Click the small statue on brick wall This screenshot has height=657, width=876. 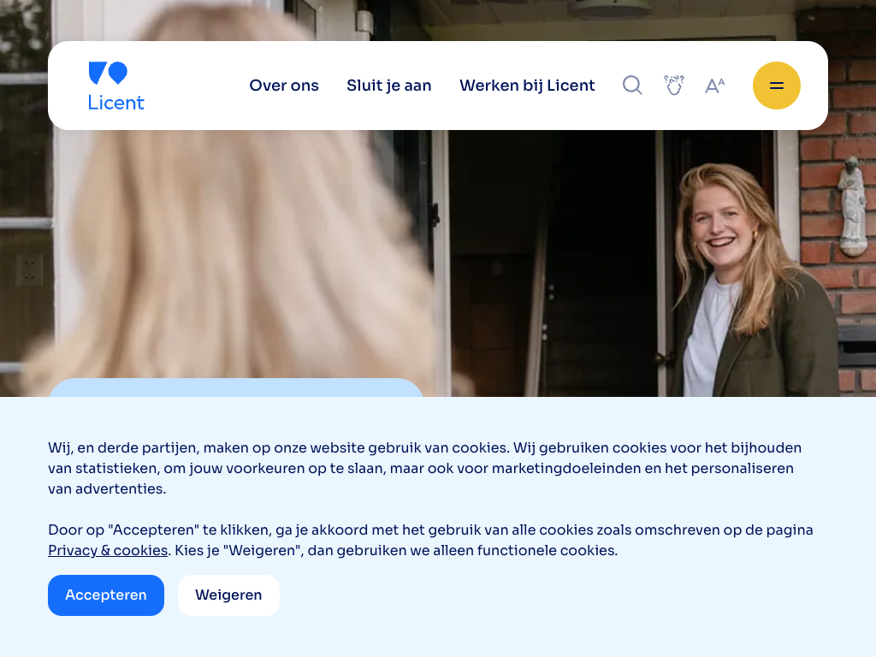(x=852, y=205)
